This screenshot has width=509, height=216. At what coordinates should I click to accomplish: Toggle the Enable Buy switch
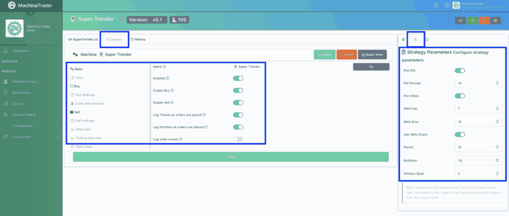[x=238, y=91]
